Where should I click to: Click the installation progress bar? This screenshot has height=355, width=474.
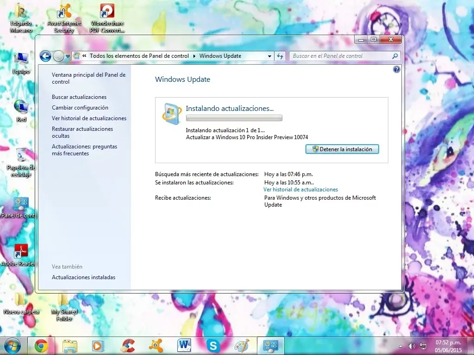234,118
